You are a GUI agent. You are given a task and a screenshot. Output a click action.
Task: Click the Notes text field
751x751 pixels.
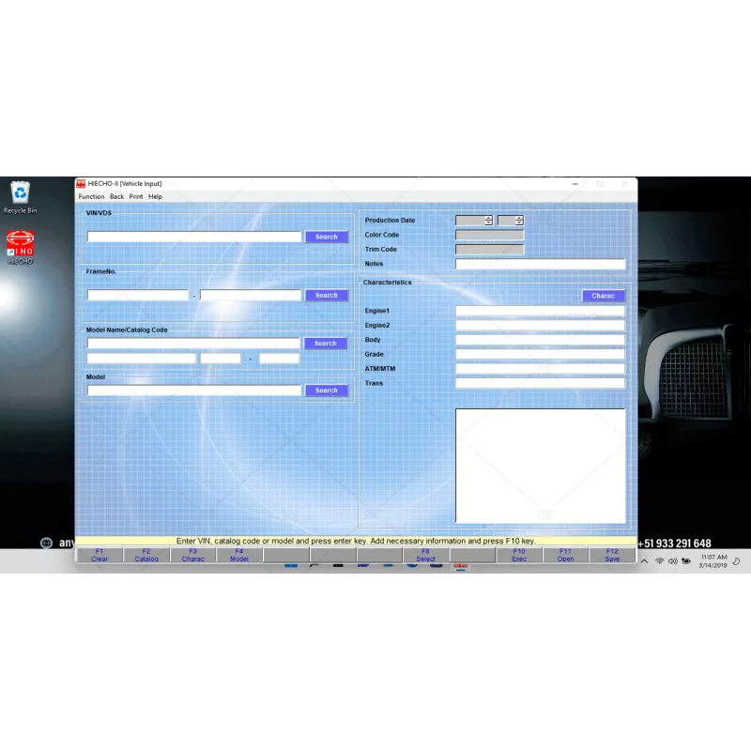click(540, 264)
